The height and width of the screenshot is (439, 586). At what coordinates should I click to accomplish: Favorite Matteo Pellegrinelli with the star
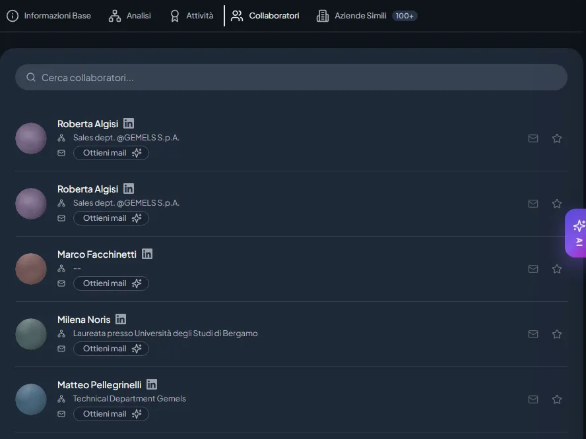(x=557, y=399)
